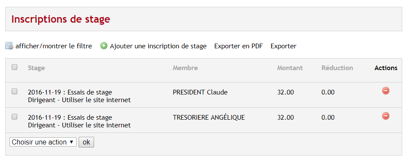
Task: Check the box for PRESIDENT Claude row
Action: [14, 91]
